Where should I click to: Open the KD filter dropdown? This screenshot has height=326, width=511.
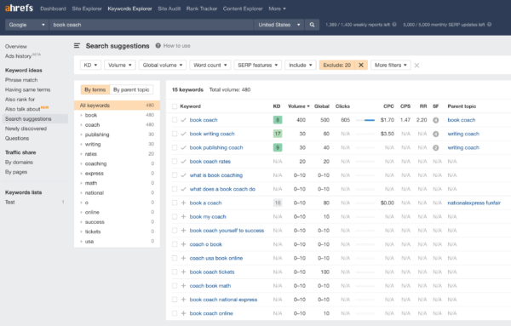click(x=90, y=66)
